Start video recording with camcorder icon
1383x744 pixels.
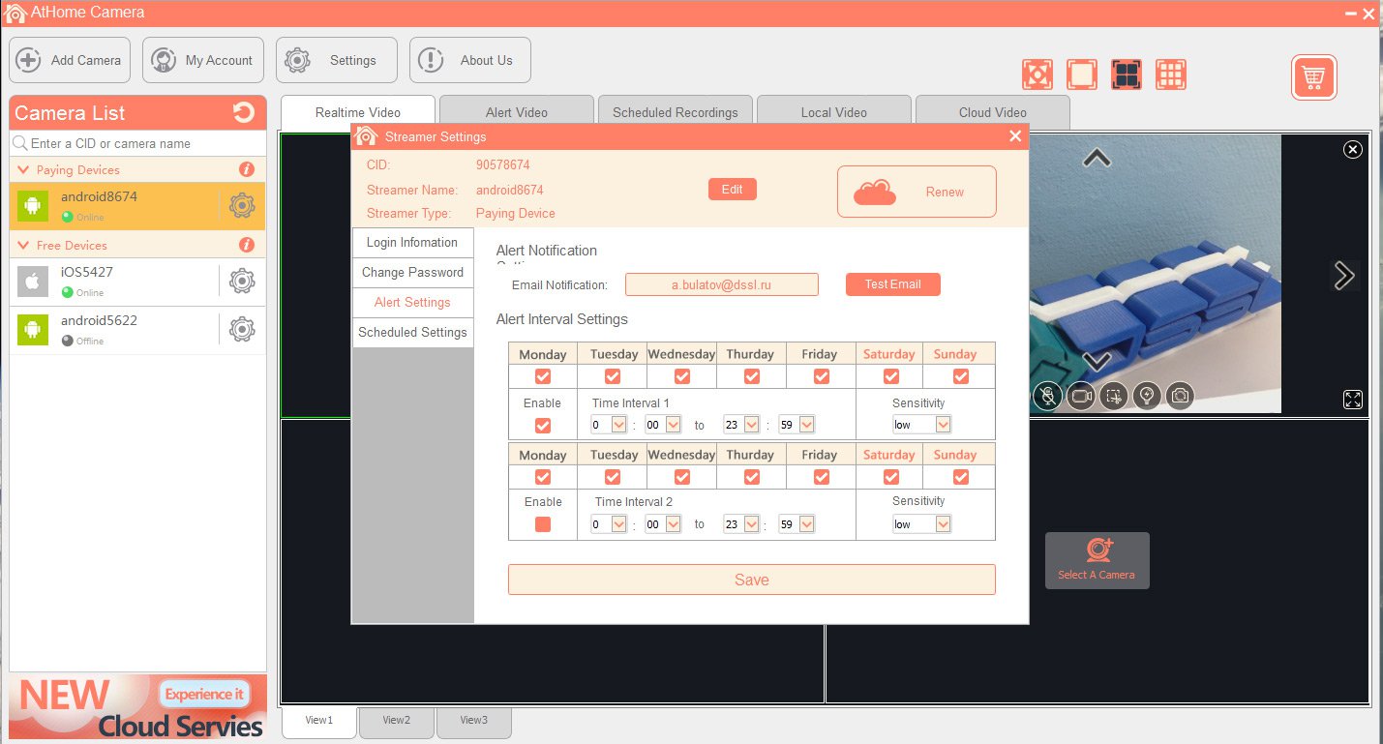click(1080, 395)
